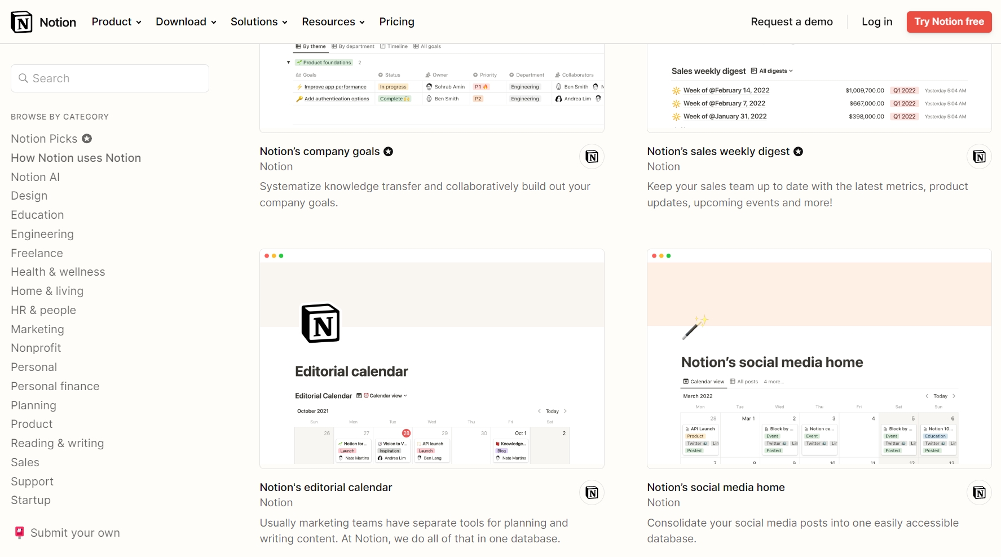Open the Notion's social media home preview image
This screenshot has width=1001, height=557.
click(x=819, y=359)
